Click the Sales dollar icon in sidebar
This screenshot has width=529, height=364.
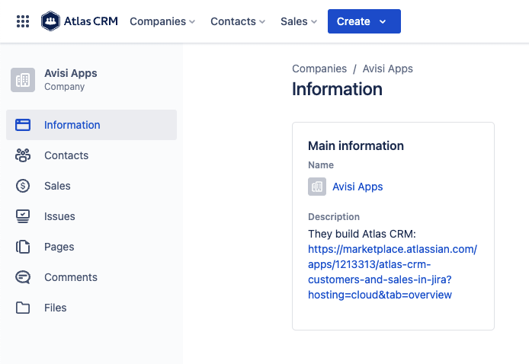[23, 186]
